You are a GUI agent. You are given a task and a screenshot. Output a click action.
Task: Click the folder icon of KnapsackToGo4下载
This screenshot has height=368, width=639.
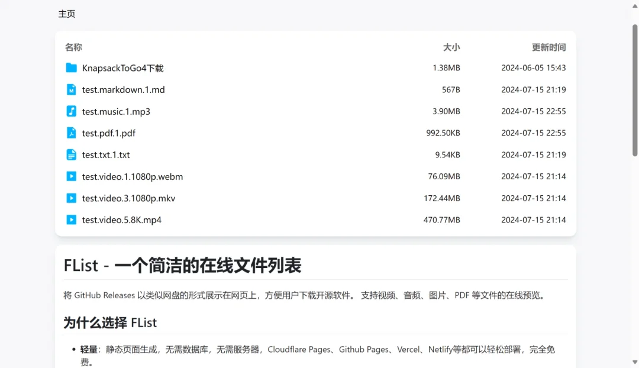click(x=71, y=67)
